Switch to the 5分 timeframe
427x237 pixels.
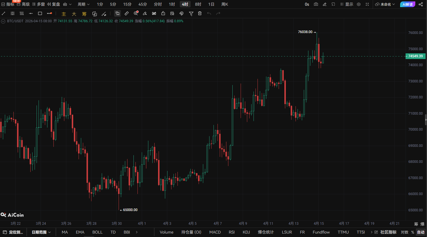coord(113,4)
